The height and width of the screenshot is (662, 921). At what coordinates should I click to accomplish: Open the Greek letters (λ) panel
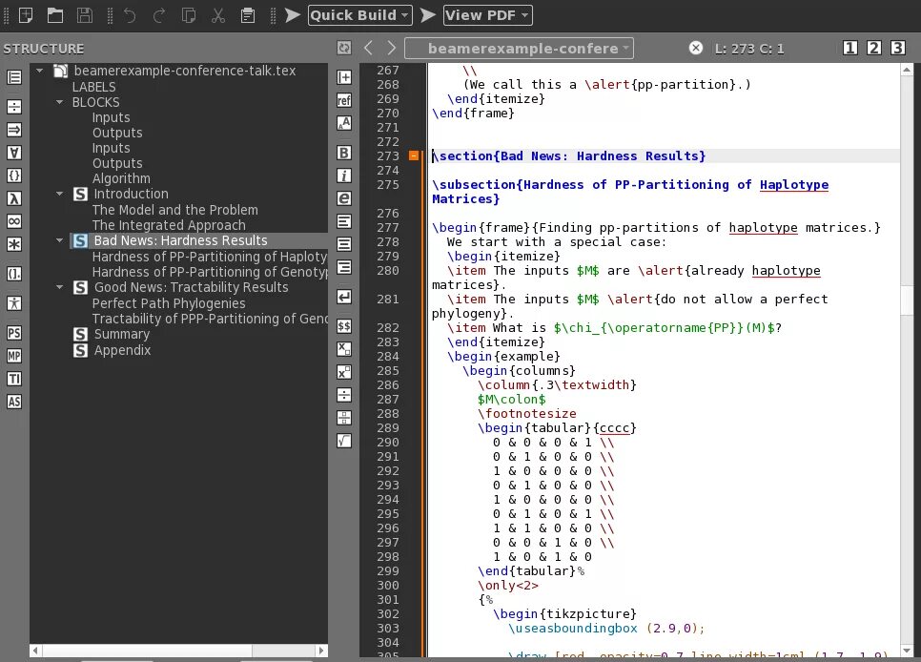(x=14, y=198)
